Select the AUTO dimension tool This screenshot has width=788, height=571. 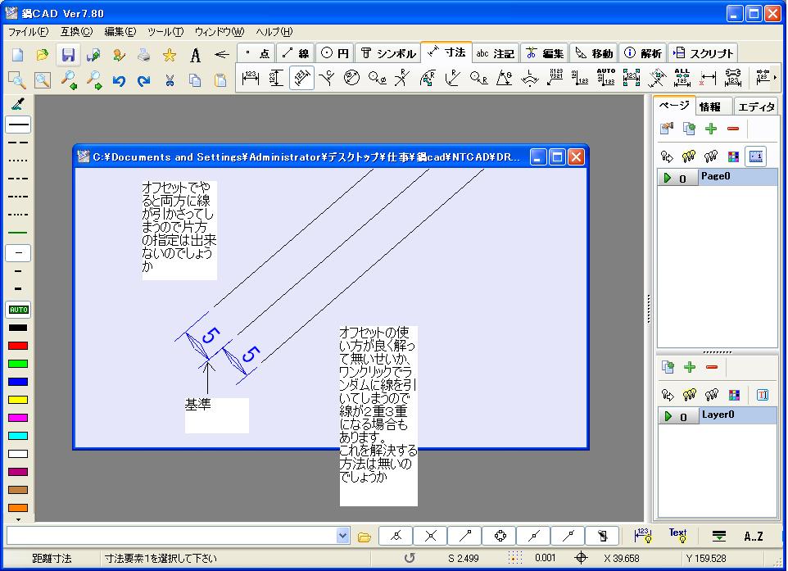[x=606, y=77]
